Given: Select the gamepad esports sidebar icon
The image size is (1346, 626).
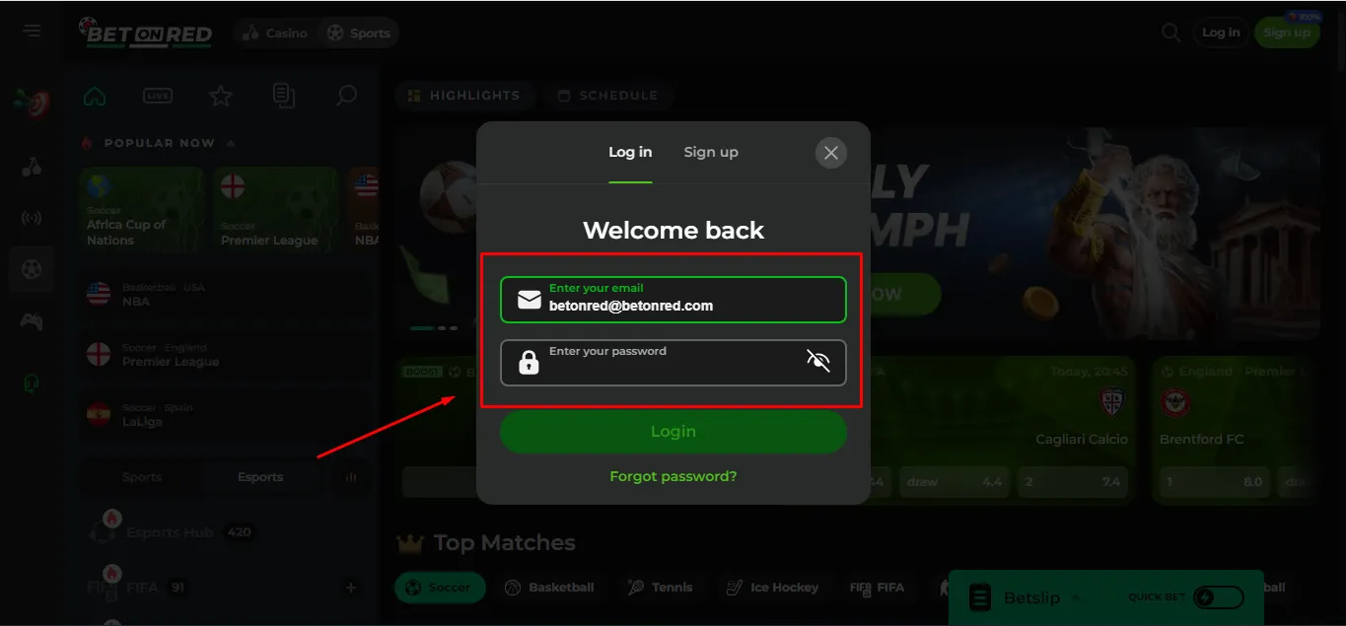Looking at the screenshot, I should tap(32, 321).
